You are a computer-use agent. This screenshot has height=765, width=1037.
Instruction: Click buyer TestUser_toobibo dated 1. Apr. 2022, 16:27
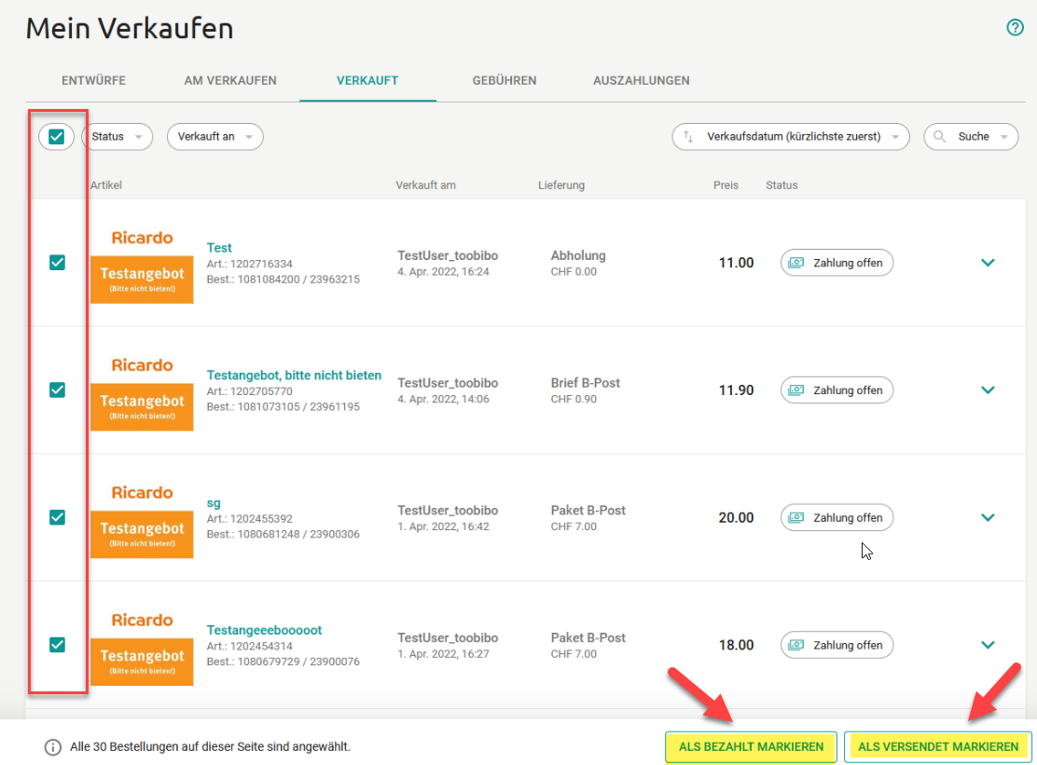tap(448, 638)
